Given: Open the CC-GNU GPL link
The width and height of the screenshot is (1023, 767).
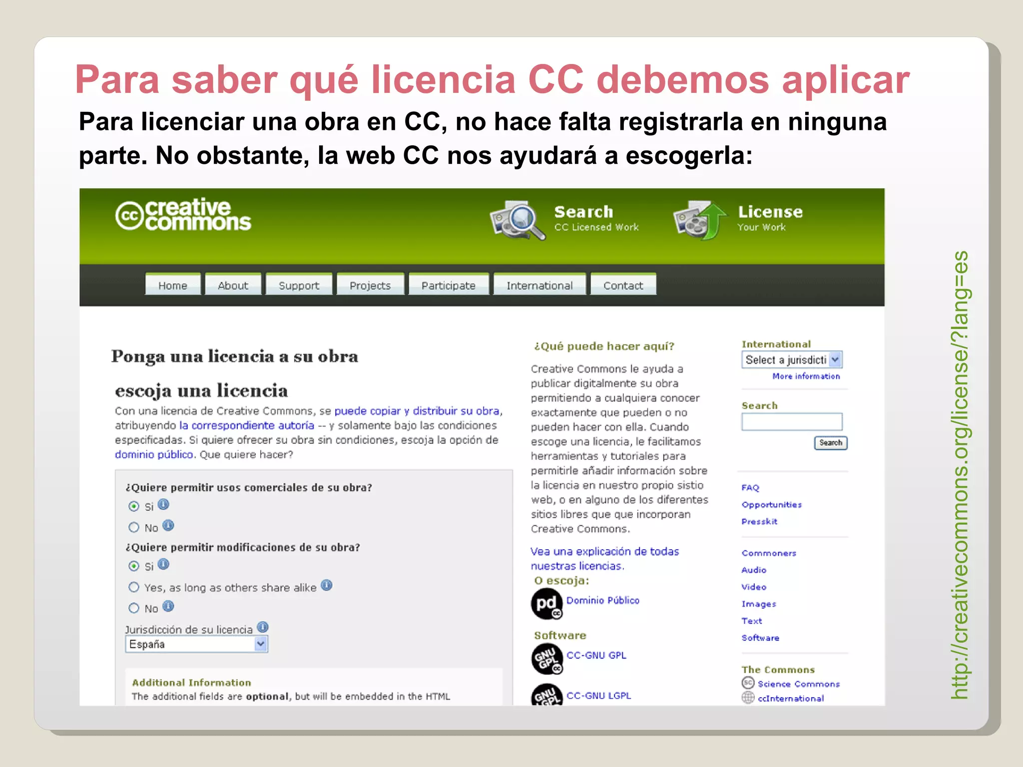Looking at the screenshot, I should tap(596, 655).
